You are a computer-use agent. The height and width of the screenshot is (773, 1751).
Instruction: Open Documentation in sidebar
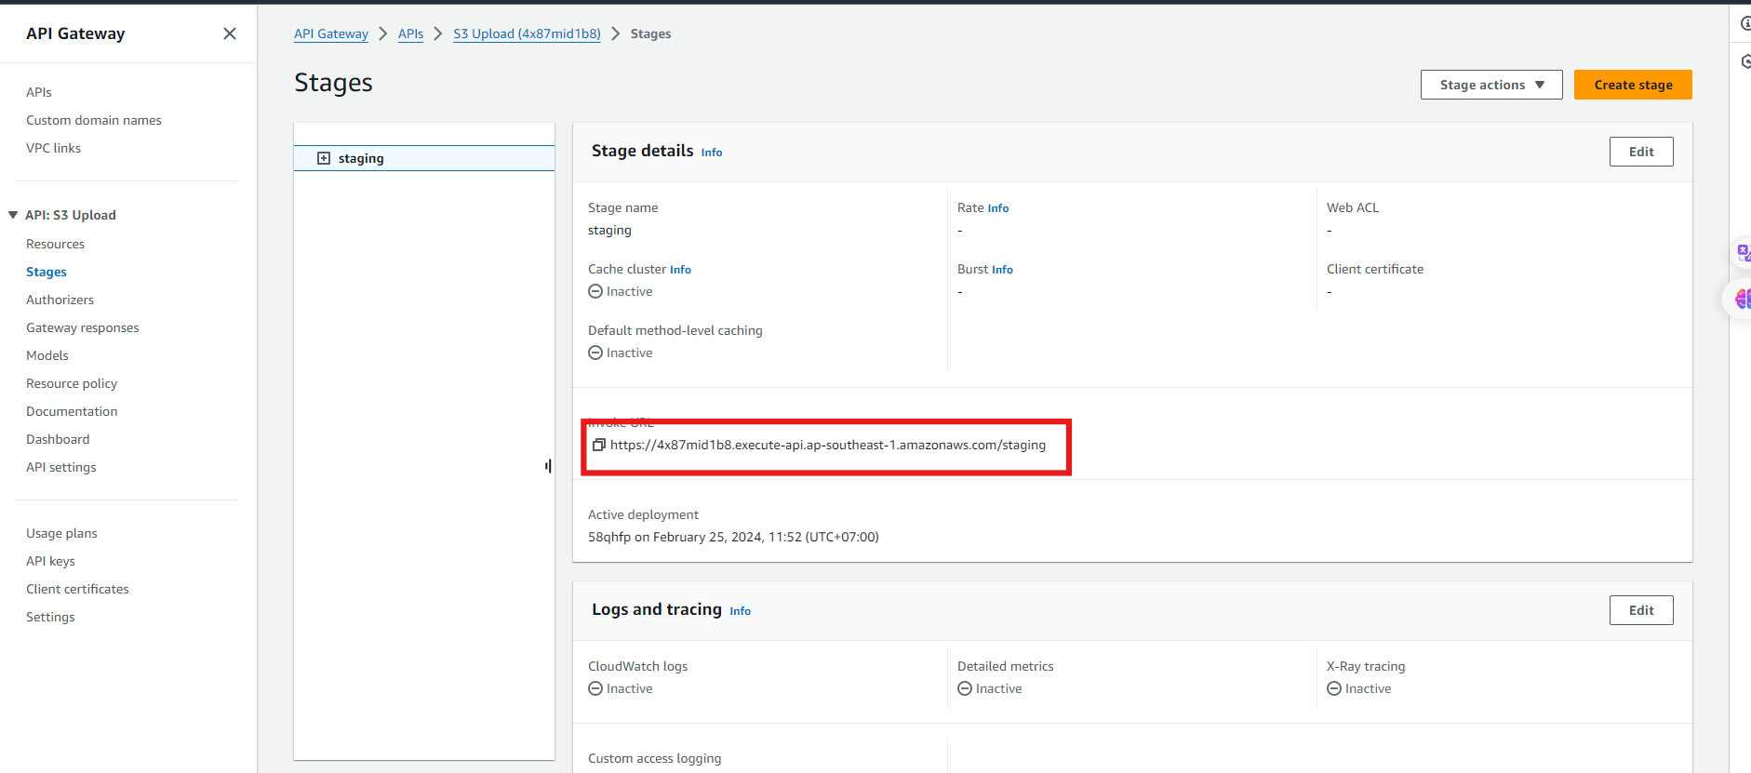click(x=72, y=411)
